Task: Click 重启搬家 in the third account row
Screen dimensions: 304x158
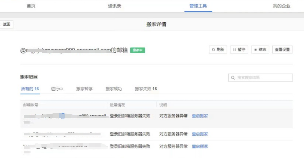Action: [x=200, y=146]
